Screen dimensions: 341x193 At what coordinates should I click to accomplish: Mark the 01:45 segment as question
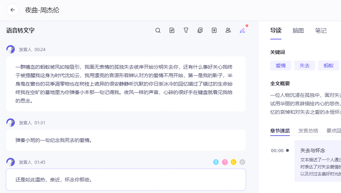(225, 162)
